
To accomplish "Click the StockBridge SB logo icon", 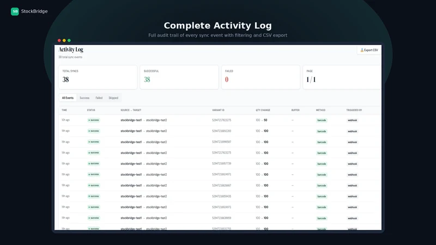I will [15, 11].
